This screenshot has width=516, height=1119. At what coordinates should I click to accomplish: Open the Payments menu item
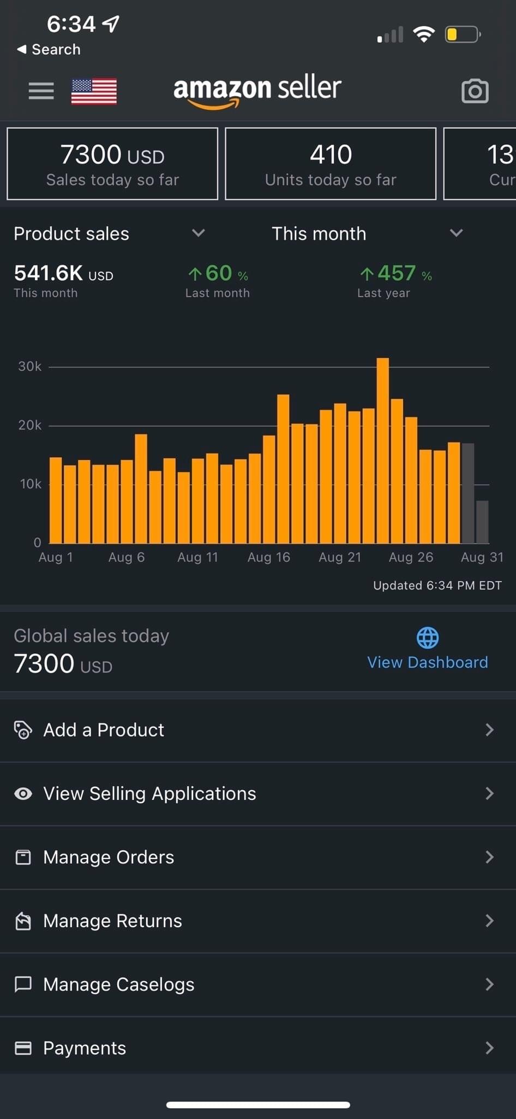coord(85,1048)
